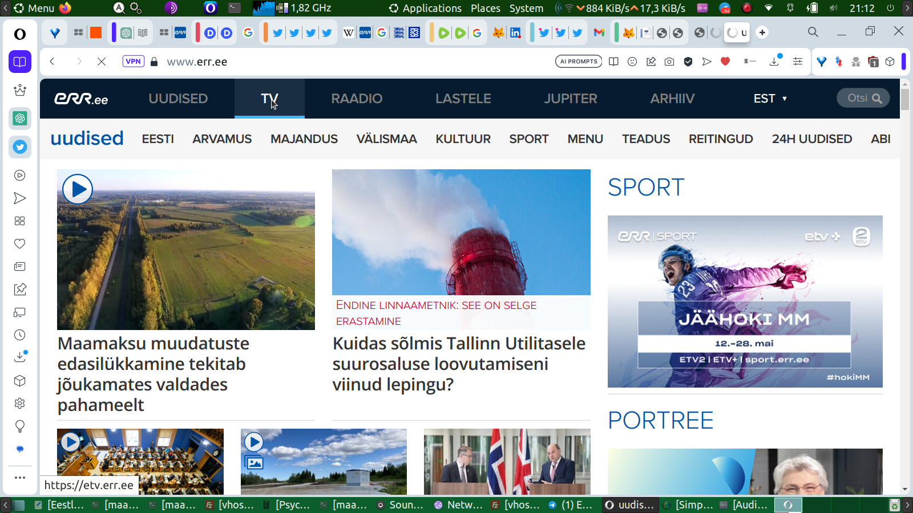Screen dimensions: 913x513
Task: Open ChatGPT in the Opera sidebar
Action: pyautogui.click(x=20, y=119)
